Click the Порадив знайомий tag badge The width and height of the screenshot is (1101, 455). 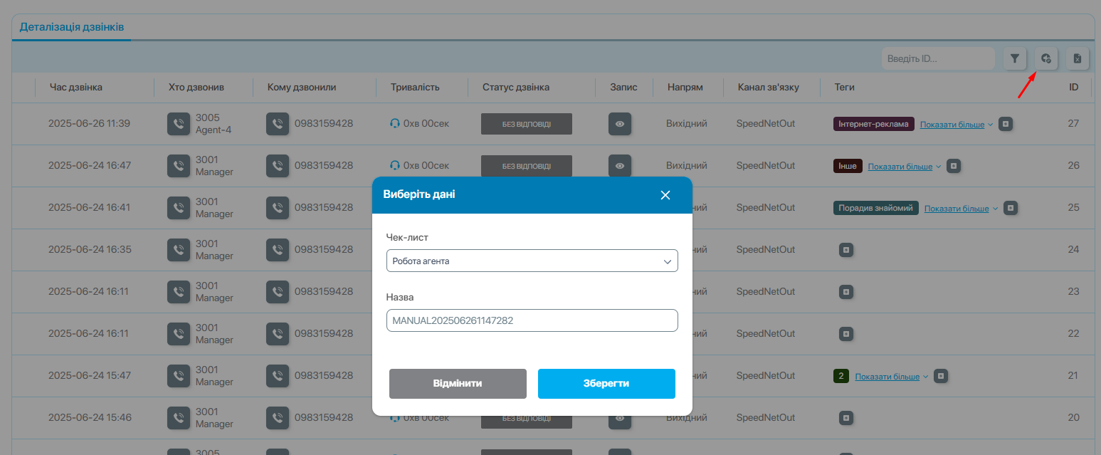click(876, 208)
